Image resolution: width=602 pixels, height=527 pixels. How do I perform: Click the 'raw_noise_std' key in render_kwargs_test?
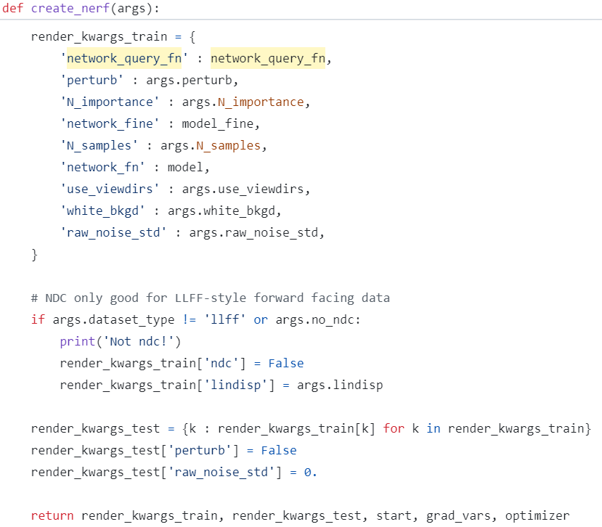(221, 472)
